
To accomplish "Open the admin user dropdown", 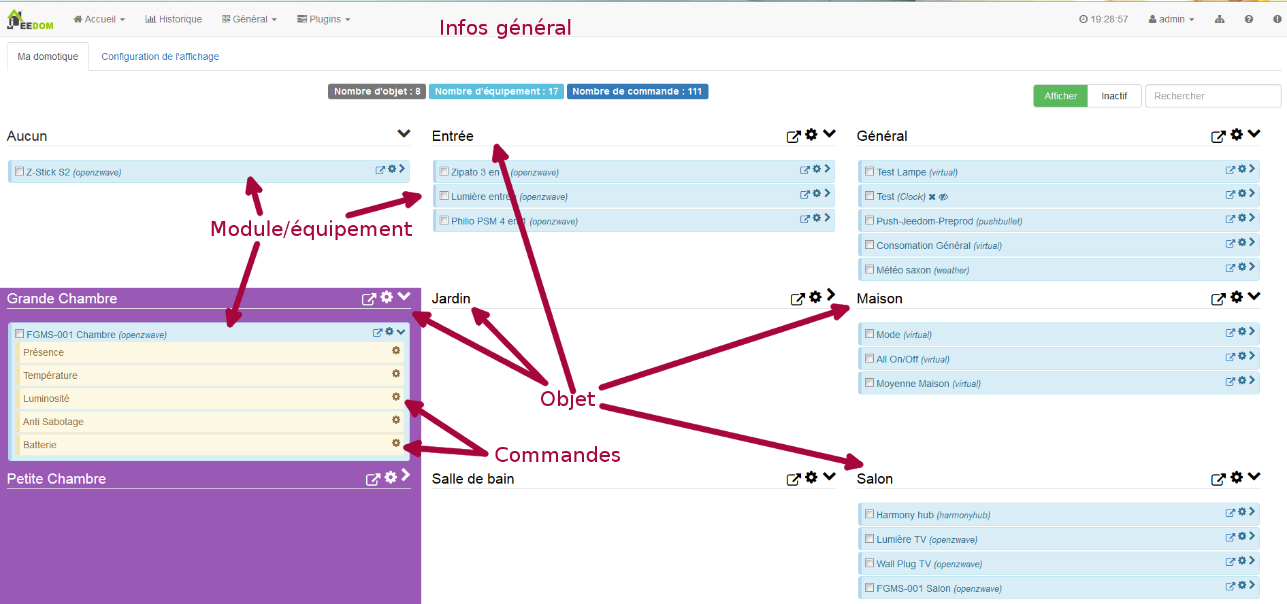I will click(1171, 19).
